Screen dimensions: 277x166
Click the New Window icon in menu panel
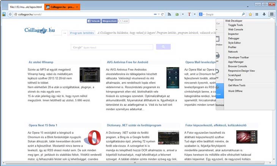218,39
